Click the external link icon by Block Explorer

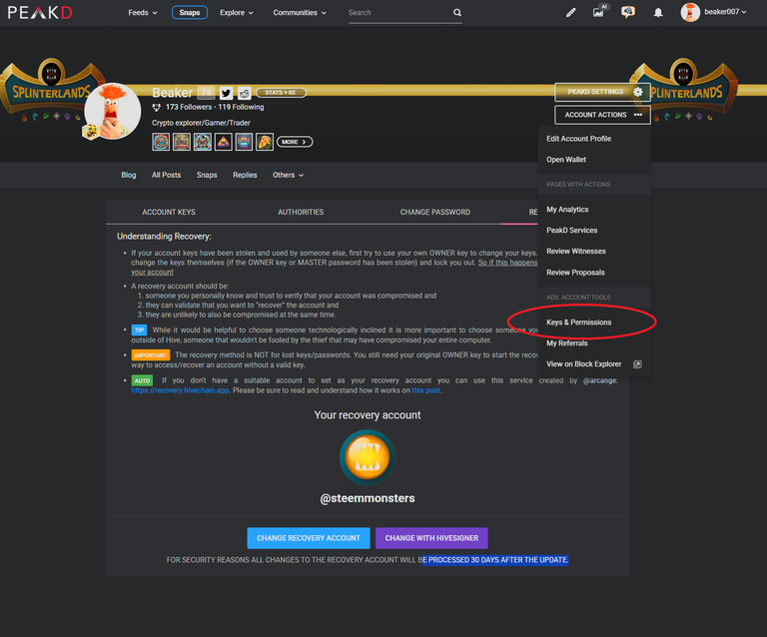pos(637,364)
